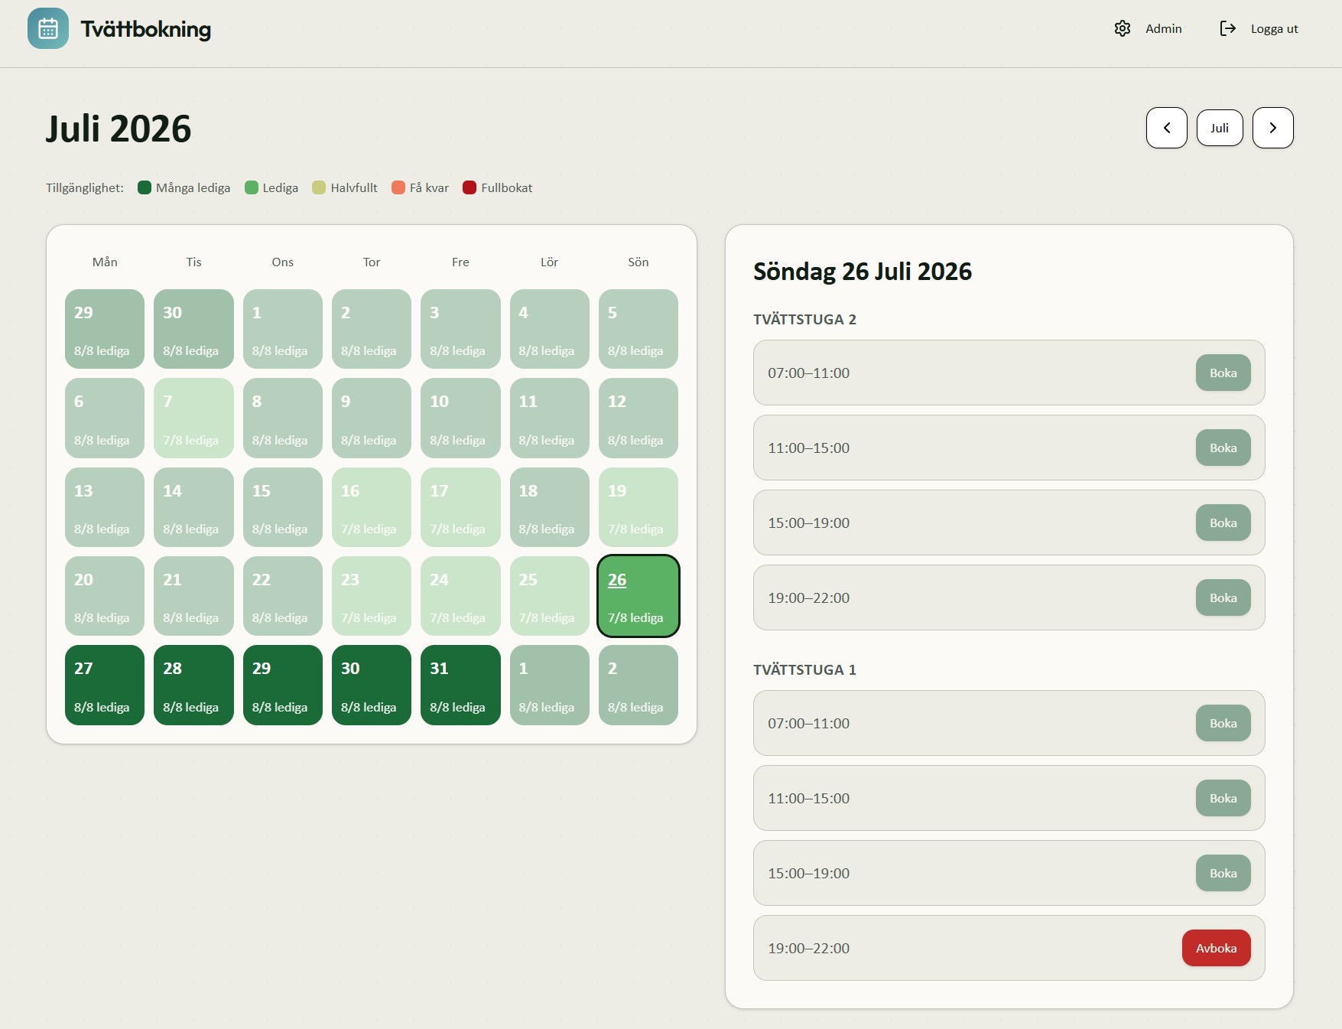1342x1029 pixels.
Task: Click 19:00–22:00 time text in Tvättstuga 1
Action: click(809, 948)
